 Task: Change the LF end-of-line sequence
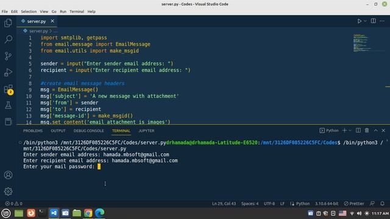pos(282,203)
